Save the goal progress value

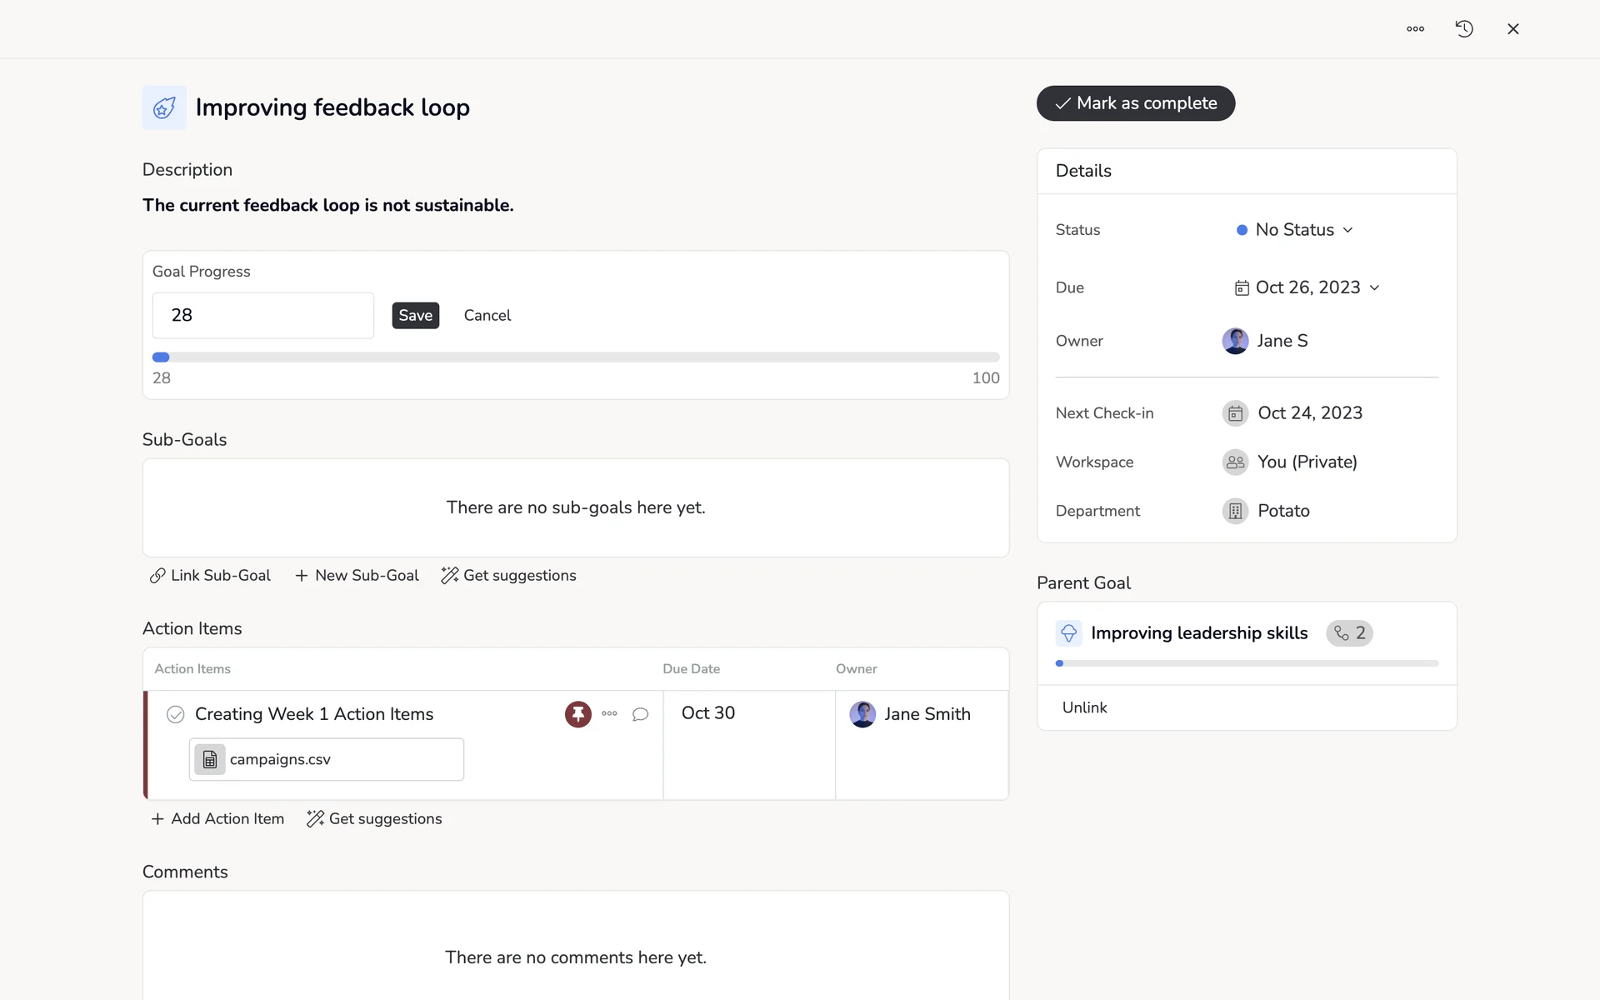click(415, 315)
